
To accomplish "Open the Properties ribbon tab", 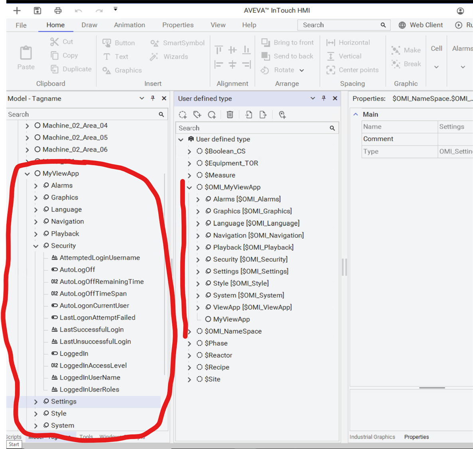I will coord(178,25).
